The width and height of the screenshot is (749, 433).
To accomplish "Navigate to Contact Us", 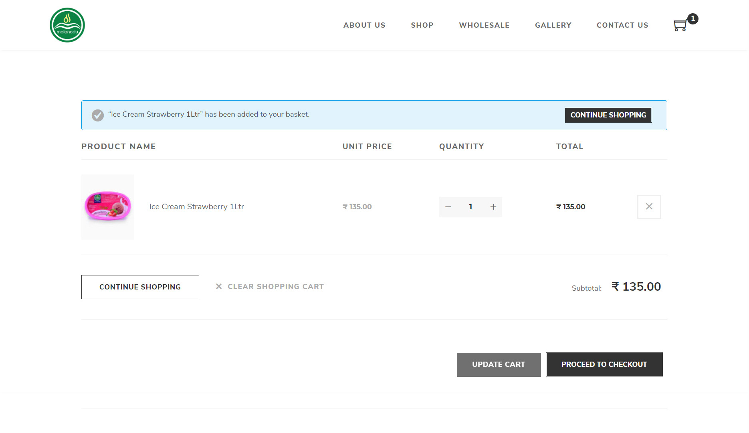I will pyautogui.click(x=622, y=25).
